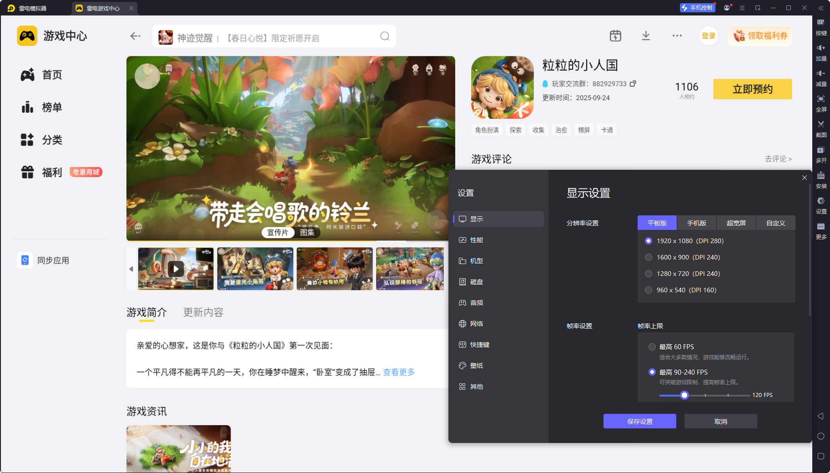
Task: Open 壁纸 settings section
Action: [498, 366]
